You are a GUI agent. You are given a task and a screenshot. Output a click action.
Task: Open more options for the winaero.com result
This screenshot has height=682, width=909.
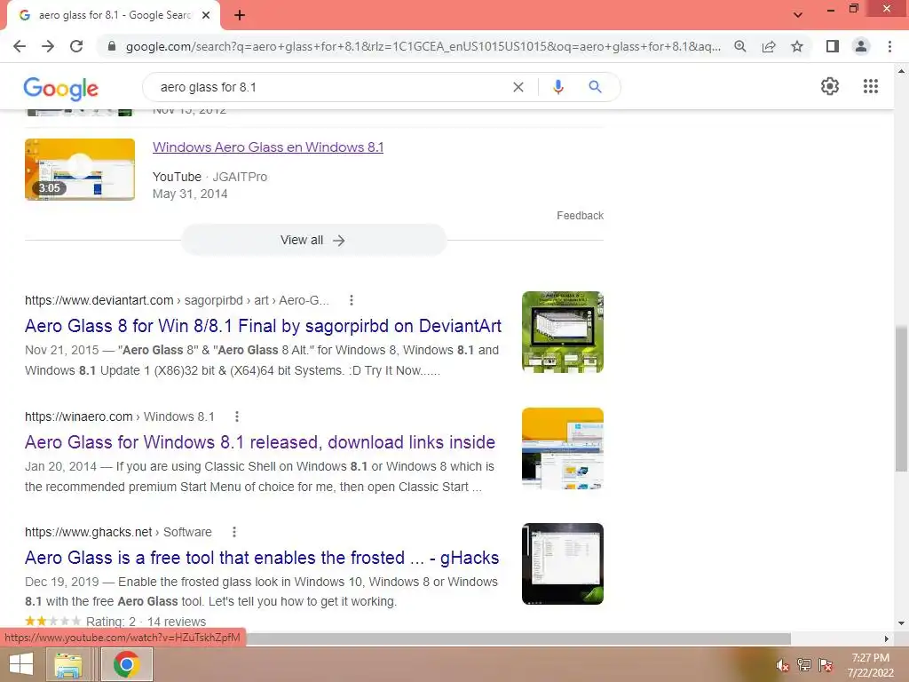coord(237,416)
